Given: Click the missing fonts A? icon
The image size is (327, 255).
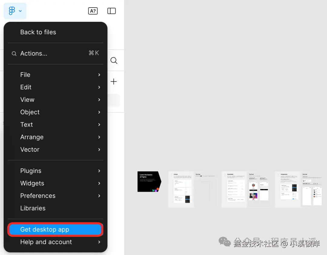Looking at the screenshot, I should point(93,11).
